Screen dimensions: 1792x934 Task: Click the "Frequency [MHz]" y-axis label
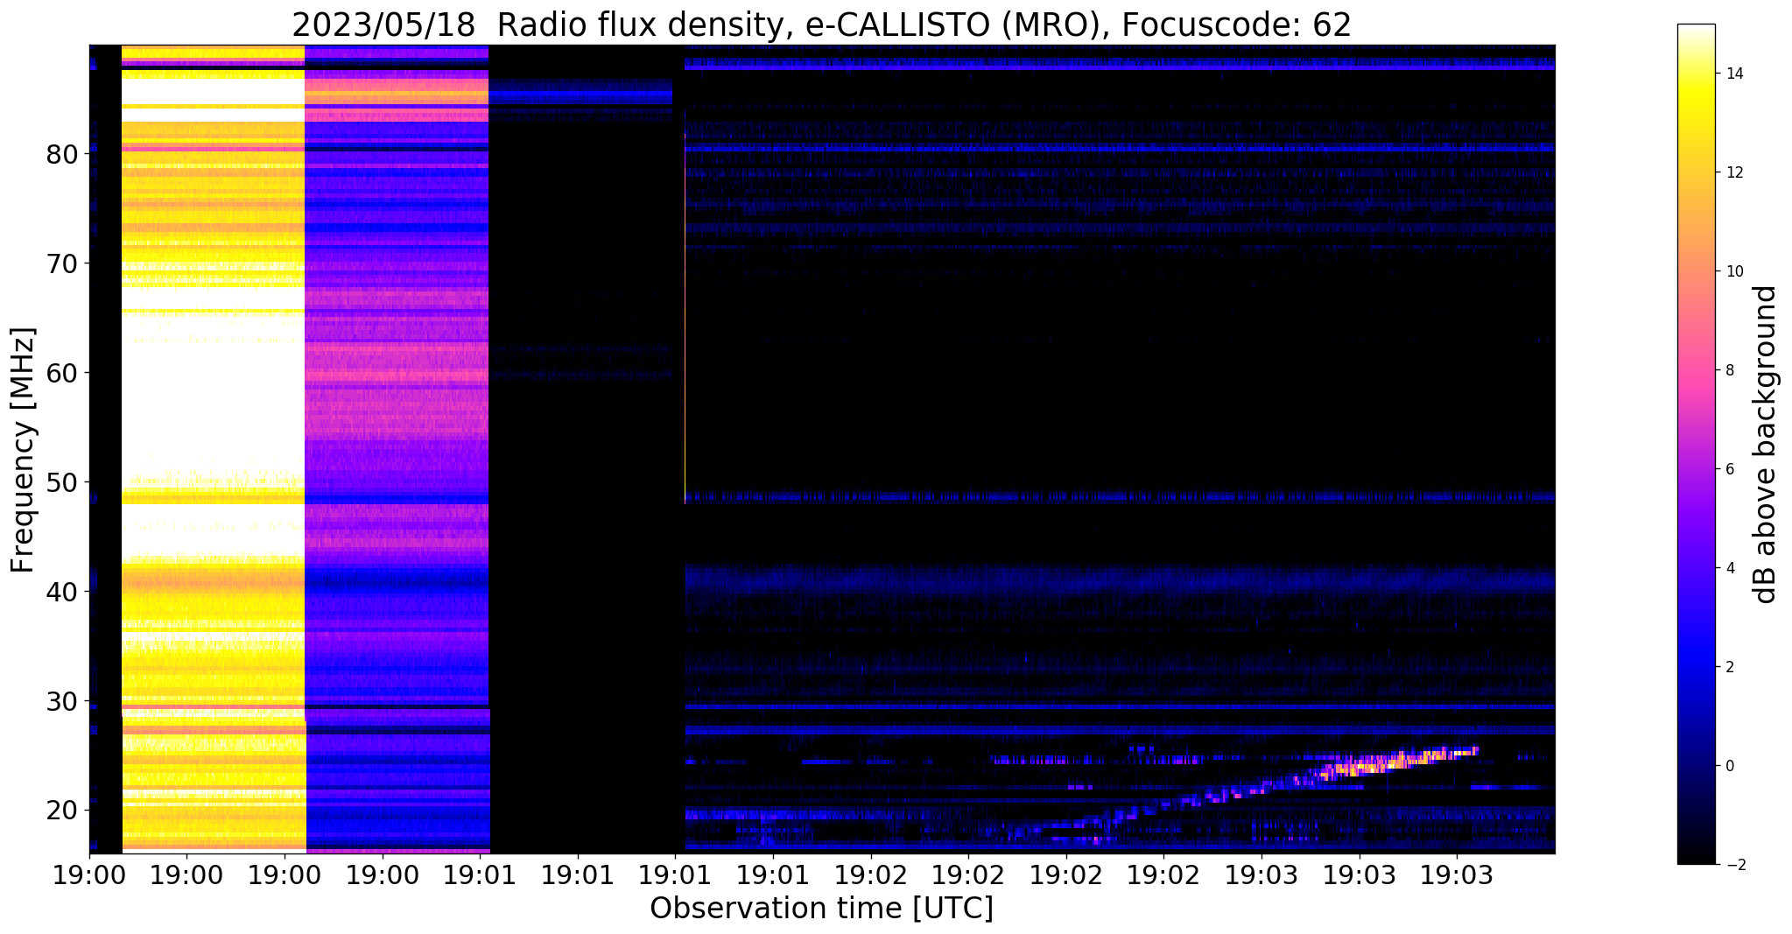24,450
